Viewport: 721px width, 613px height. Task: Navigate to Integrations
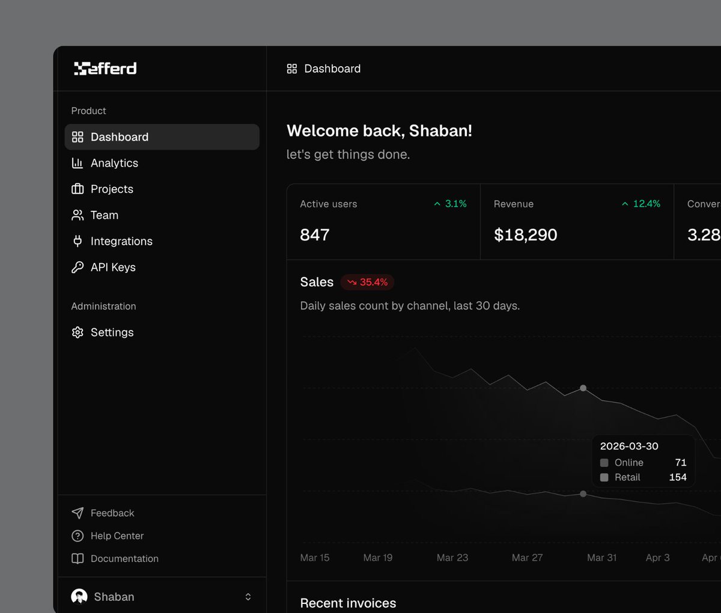162,241
